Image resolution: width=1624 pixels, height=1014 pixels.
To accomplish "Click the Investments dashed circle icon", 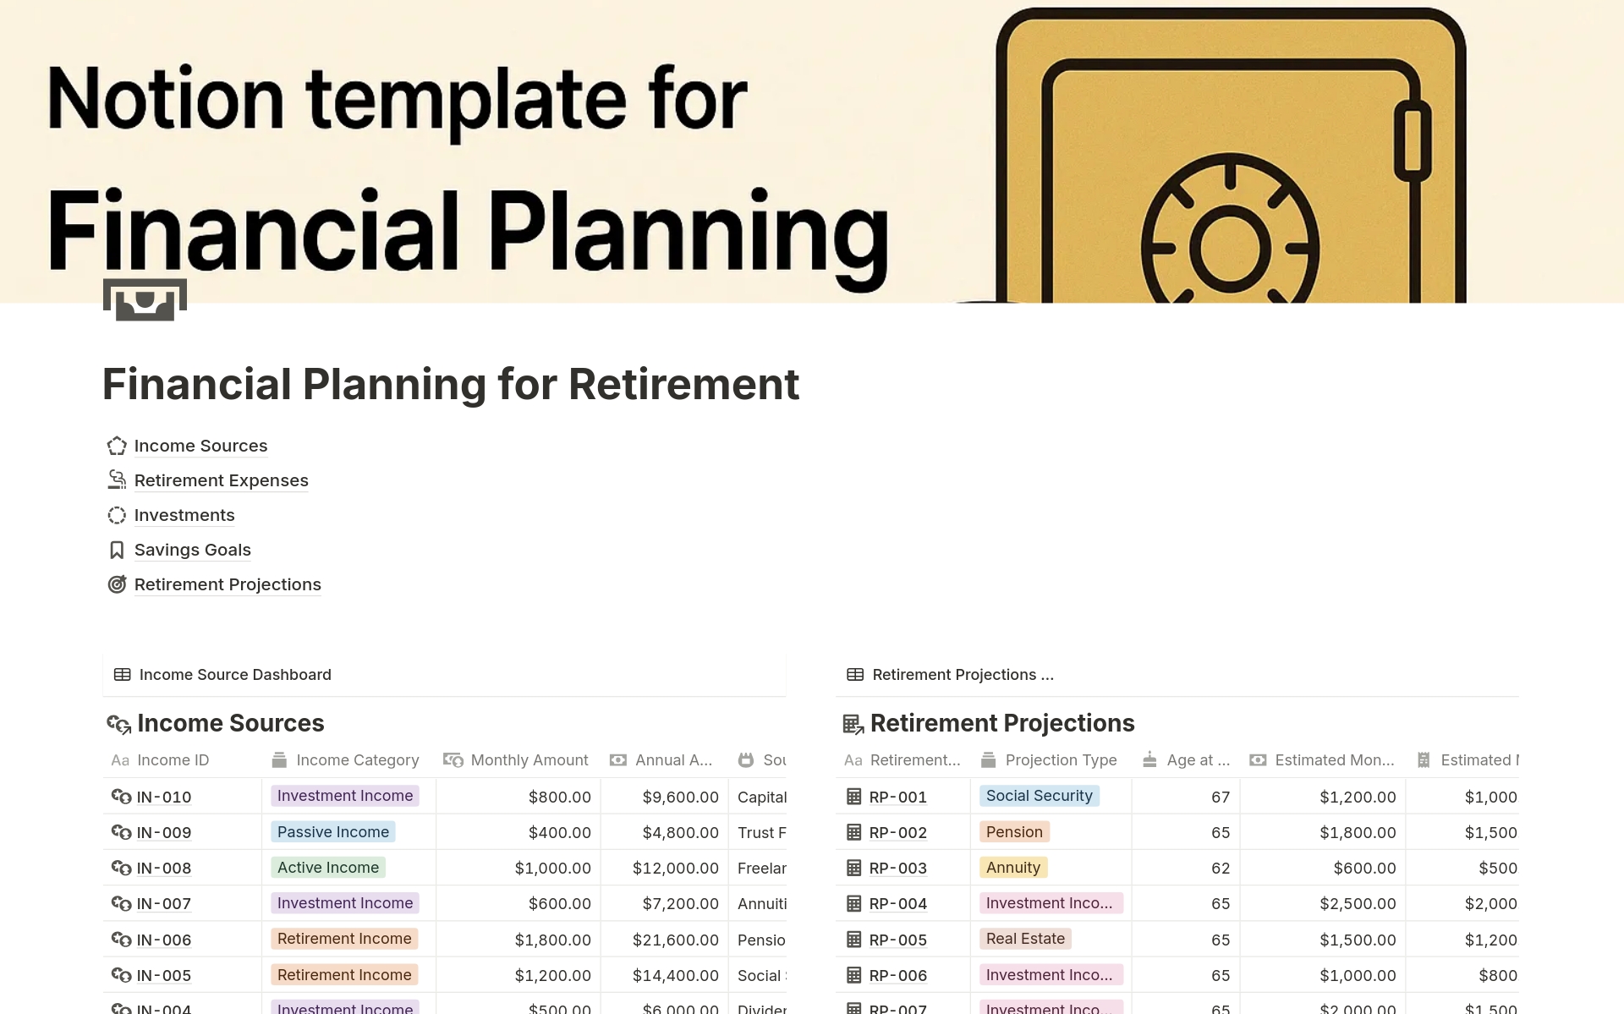I will (x=117, y=515).
